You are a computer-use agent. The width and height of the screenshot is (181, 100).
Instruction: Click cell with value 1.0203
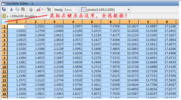point(17,31)
